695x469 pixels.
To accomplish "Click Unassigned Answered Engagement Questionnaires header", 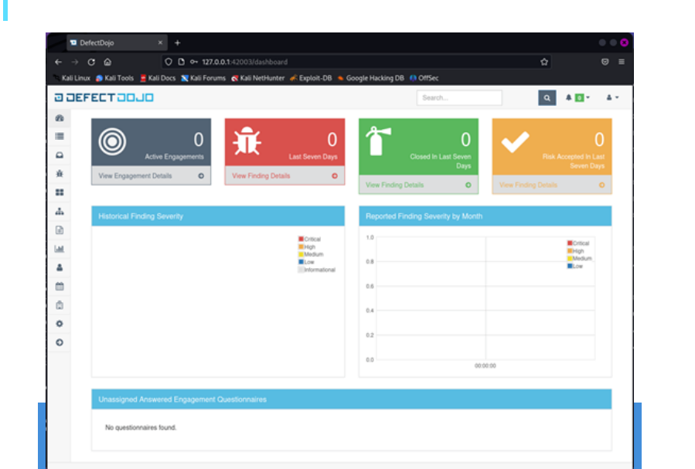I will click(x=352, y=399).
